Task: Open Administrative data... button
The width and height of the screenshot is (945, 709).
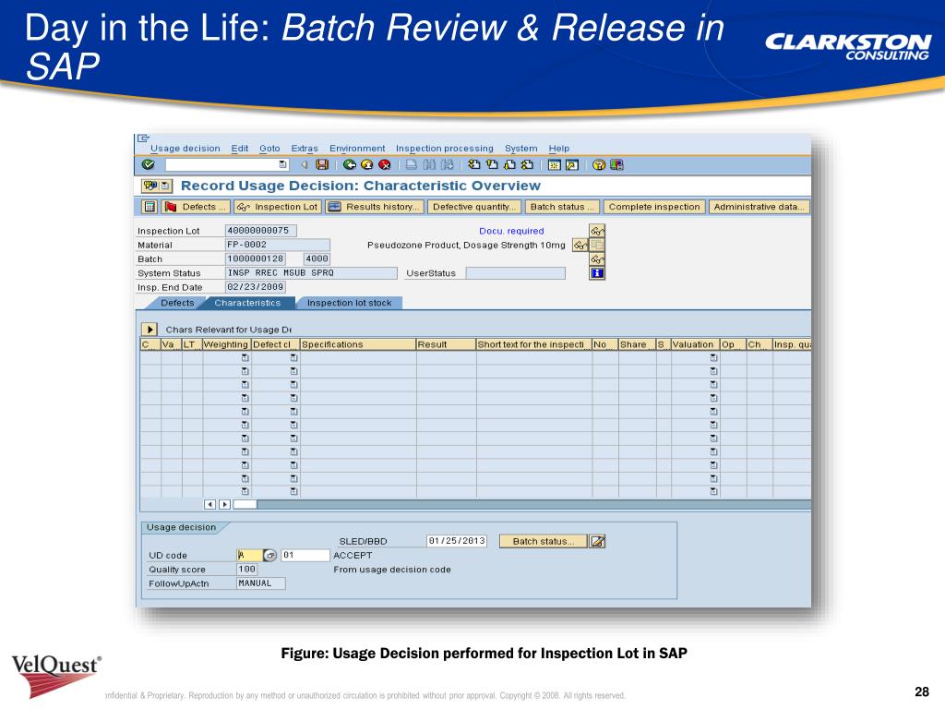Action: coord(759,207)
